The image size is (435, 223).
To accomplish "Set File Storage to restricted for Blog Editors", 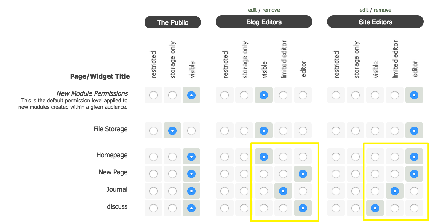I will click(x=225, y=130).
